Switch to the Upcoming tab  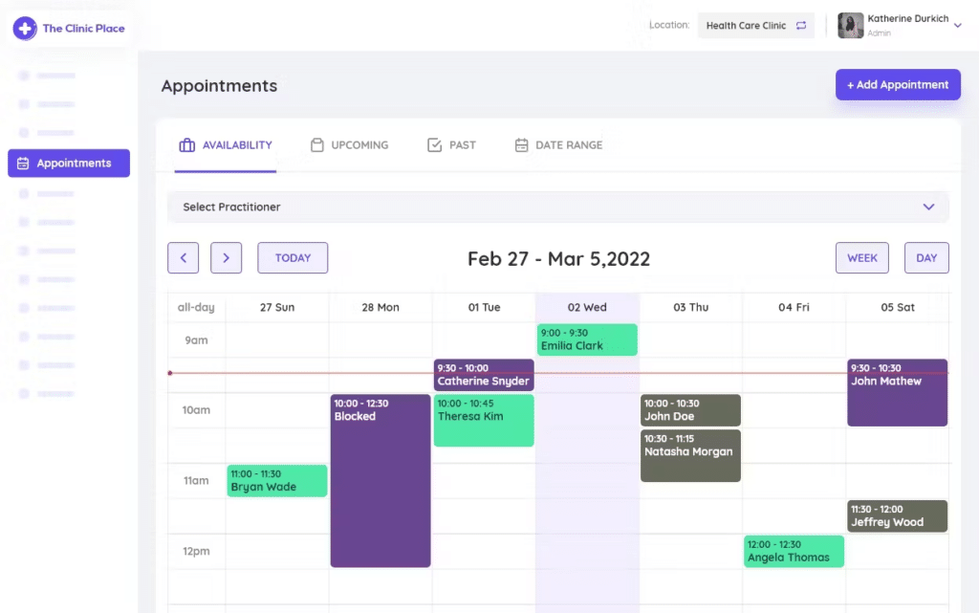click(350, 144)
